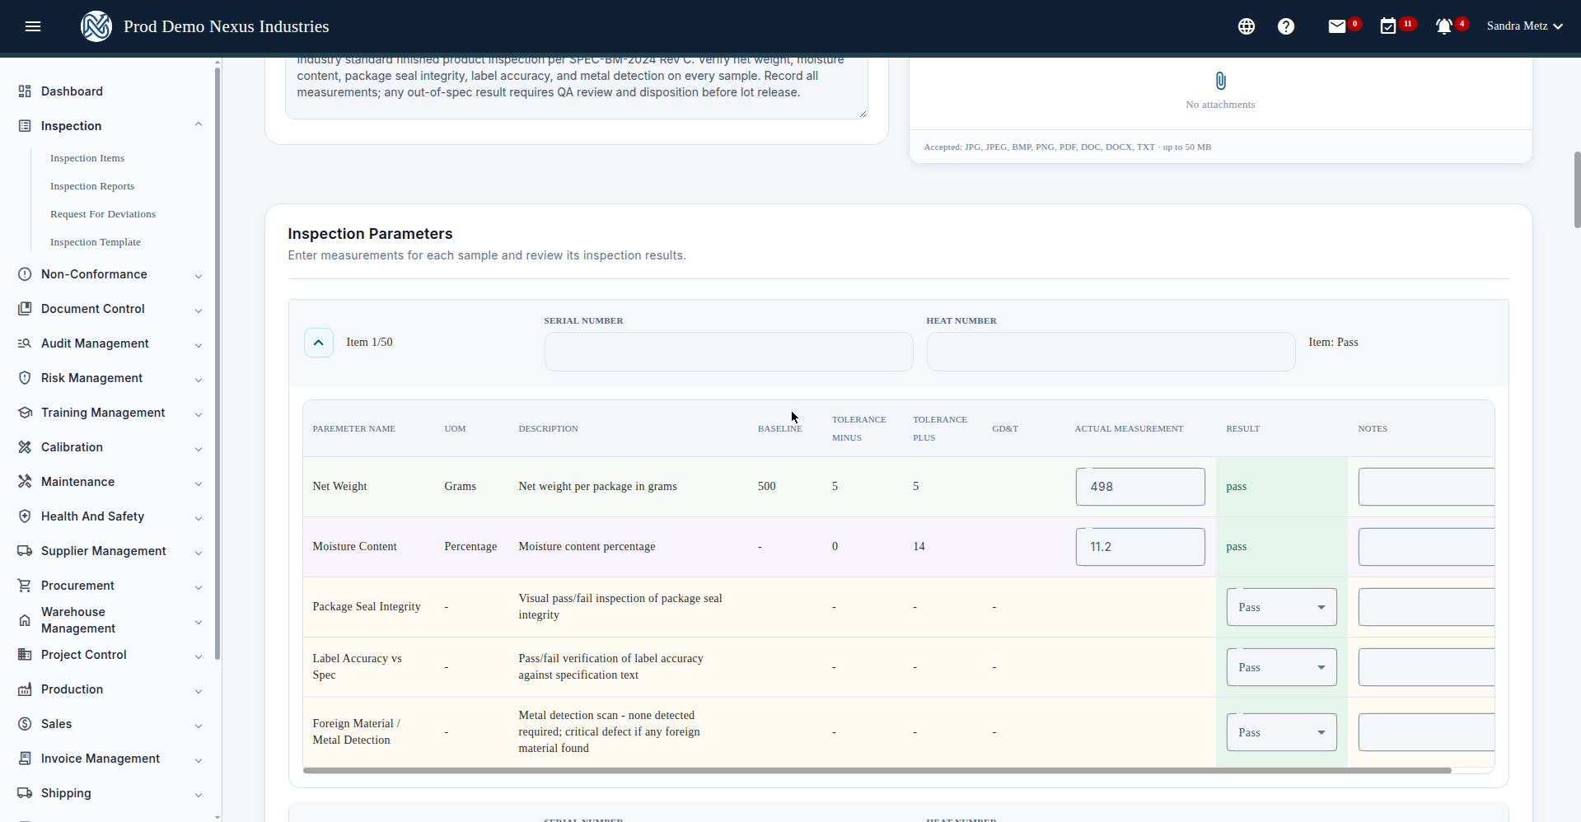Open the hamburger navigation menu
The width and height of the screenshot is (1581, 822).
coord(33,26)
